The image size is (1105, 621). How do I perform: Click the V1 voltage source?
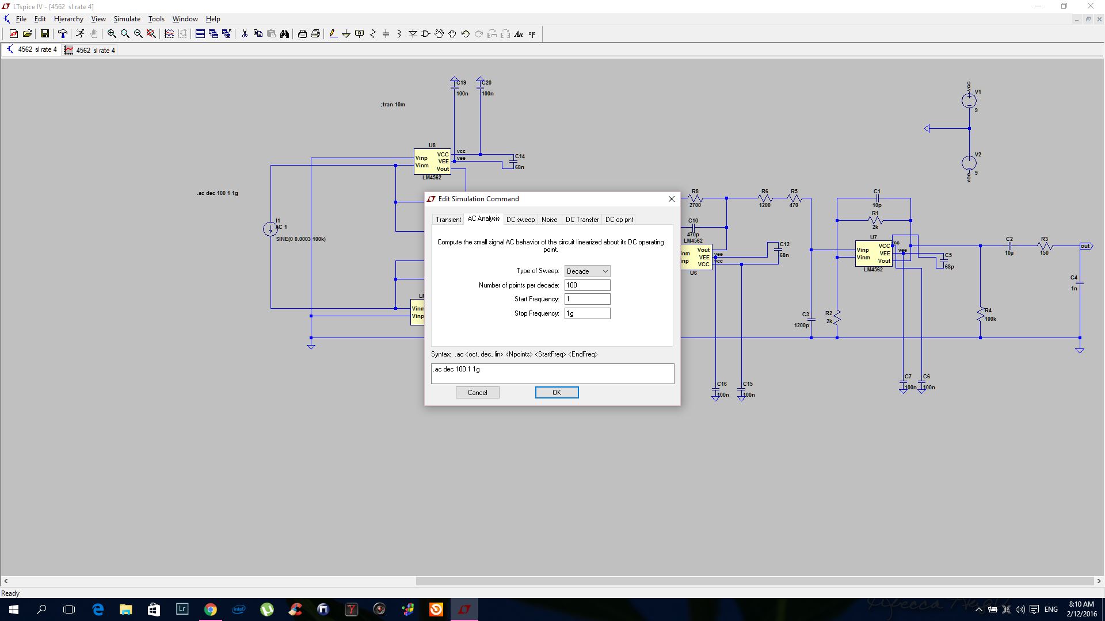click(969, 101)
